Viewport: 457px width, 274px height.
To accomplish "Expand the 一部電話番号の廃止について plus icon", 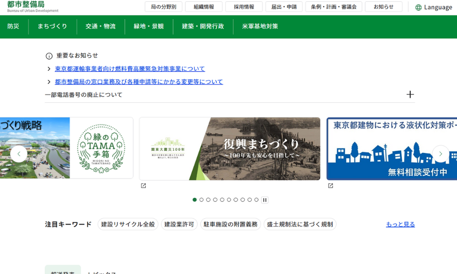I will [x=410, y=95].
